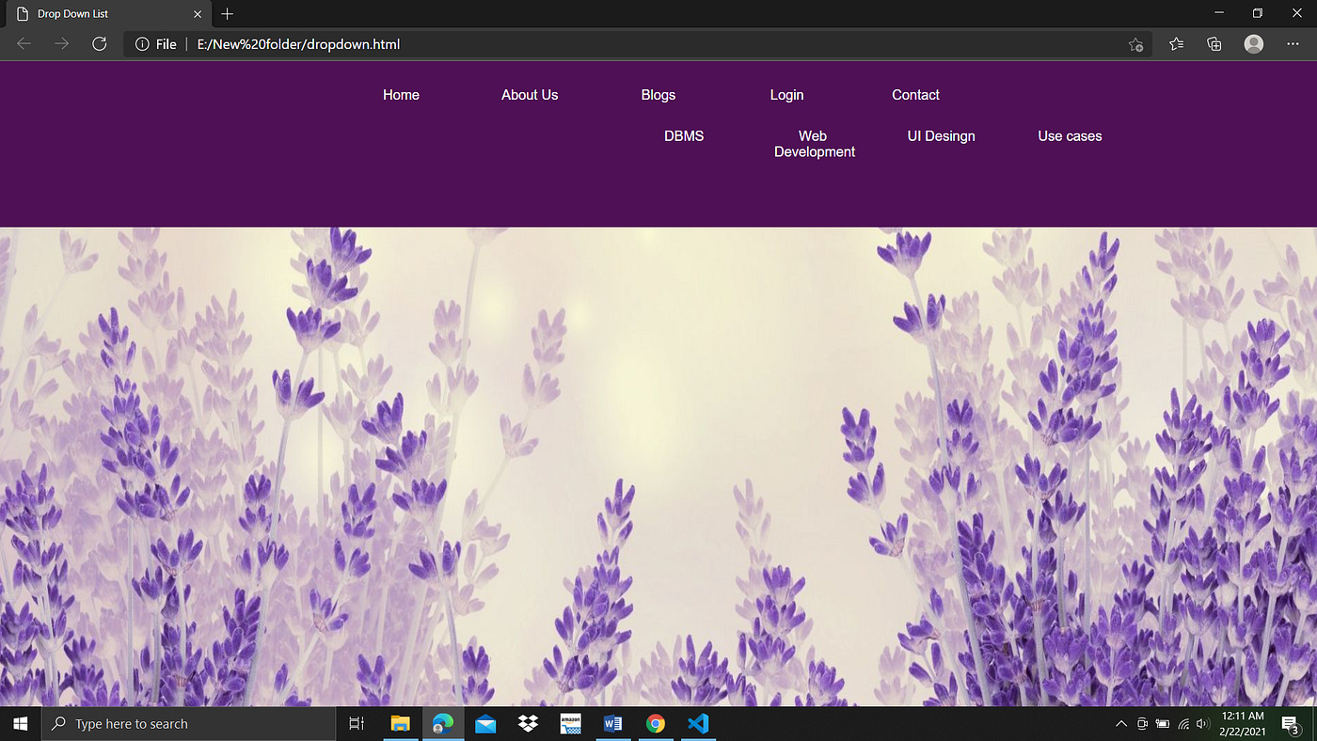The width and height of the screenshot is (1317, 741).
Task: Open the Windows Start menu
Action: tap(20, 724)
